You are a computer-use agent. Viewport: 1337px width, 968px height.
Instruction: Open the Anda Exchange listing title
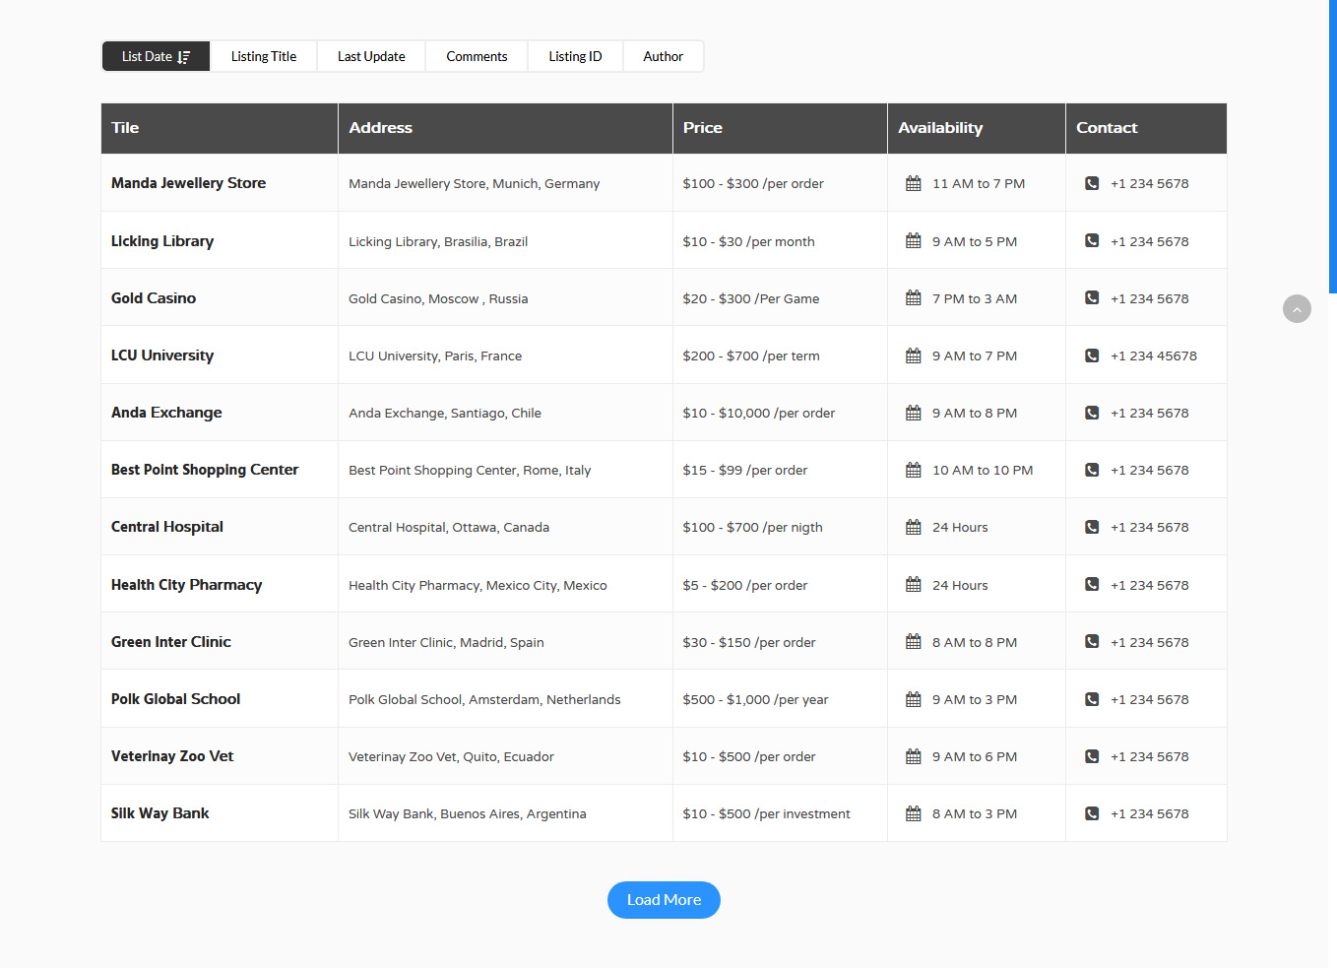click(x=166, y=413)
